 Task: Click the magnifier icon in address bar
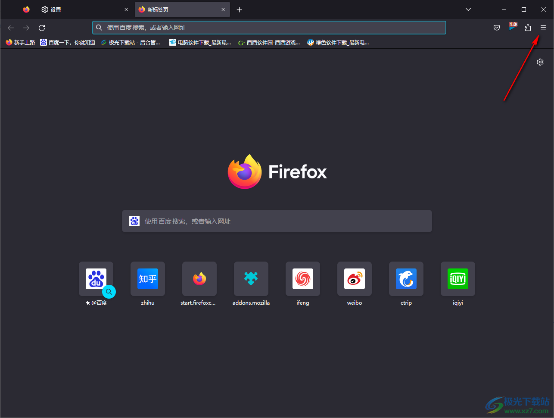(99, 28)
